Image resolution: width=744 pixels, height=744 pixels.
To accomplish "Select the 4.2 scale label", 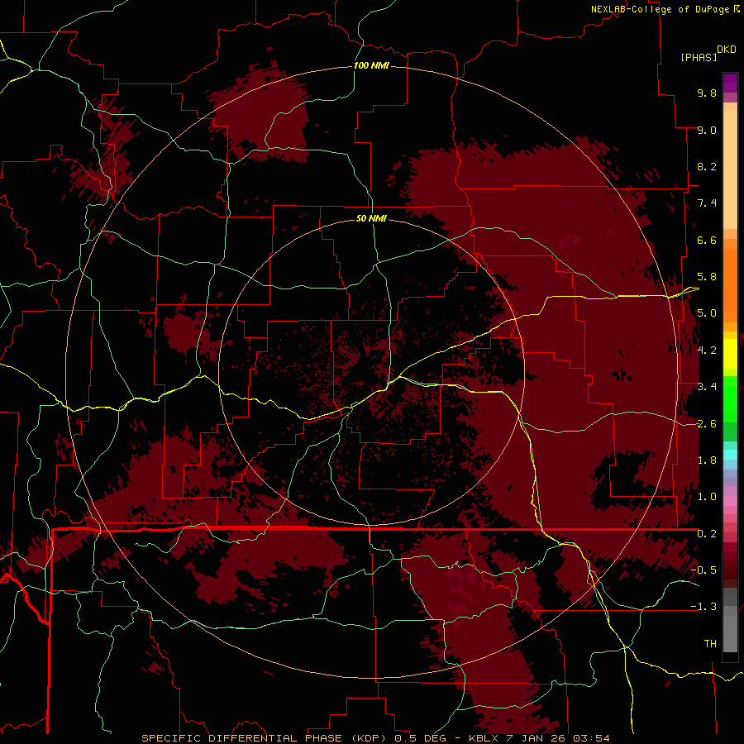I will (x=707, y=351).
